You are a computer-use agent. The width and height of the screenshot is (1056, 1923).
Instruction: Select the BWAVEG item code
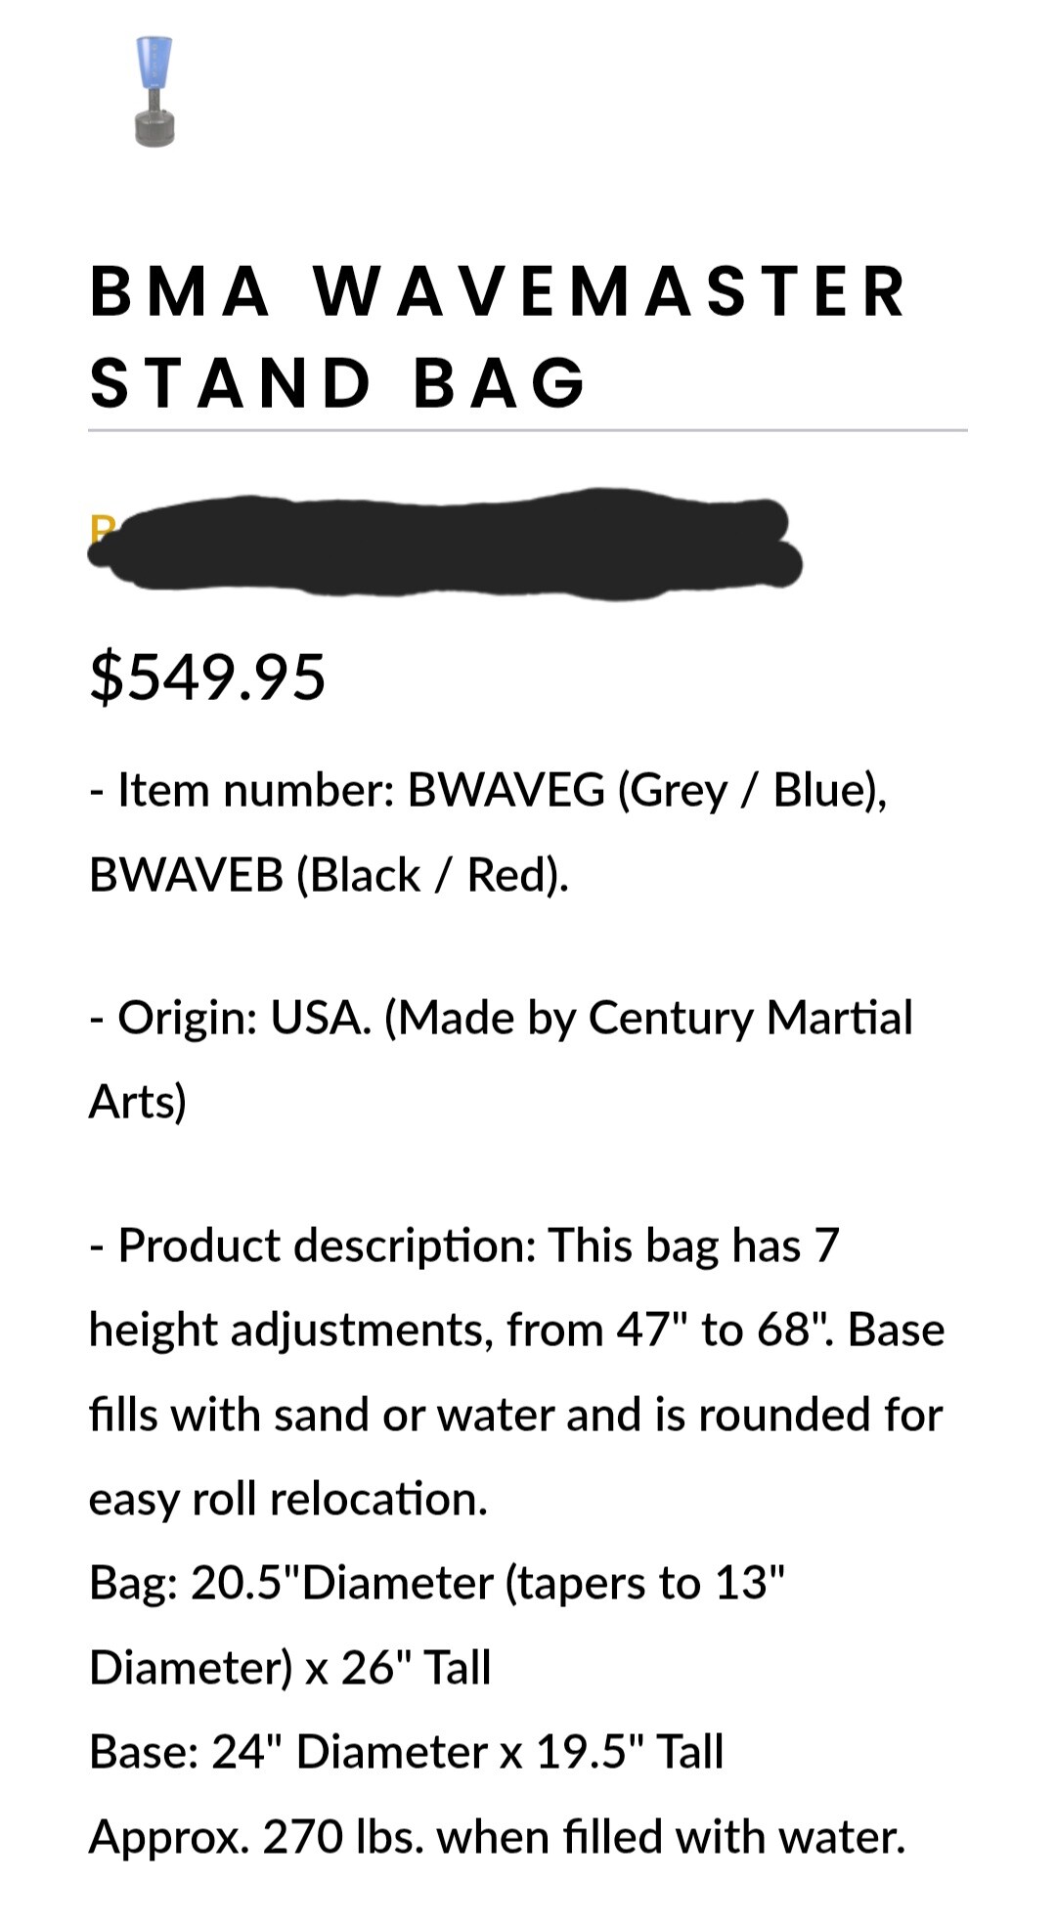coord(506,789)
